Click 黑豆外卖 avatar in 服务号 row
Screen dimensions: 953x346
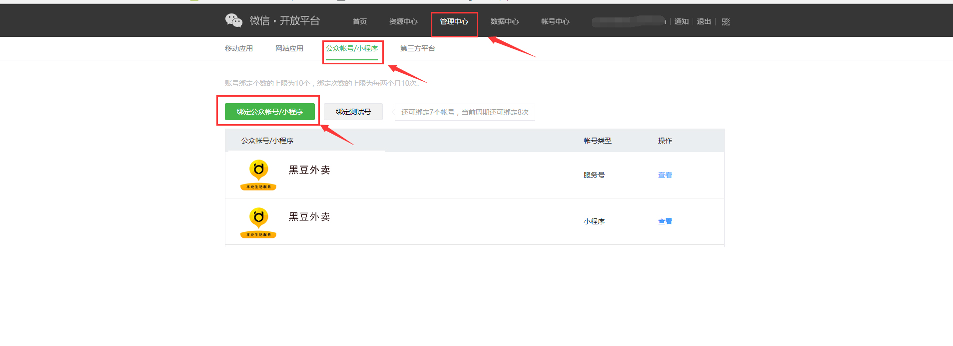pyautogui.click(x=258, y=175)
